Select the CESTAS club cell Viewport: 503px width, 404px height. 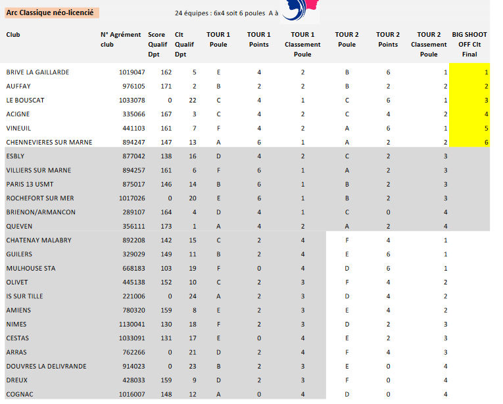17,338
